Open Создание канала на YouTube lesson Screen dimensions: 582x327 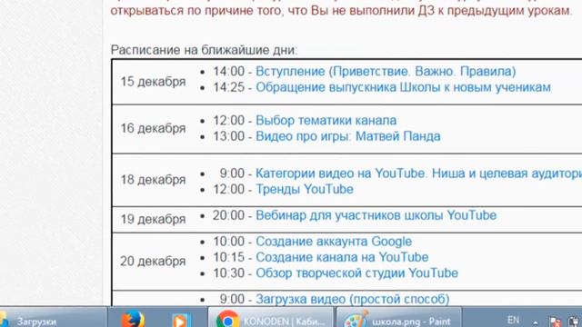(342, 257)
